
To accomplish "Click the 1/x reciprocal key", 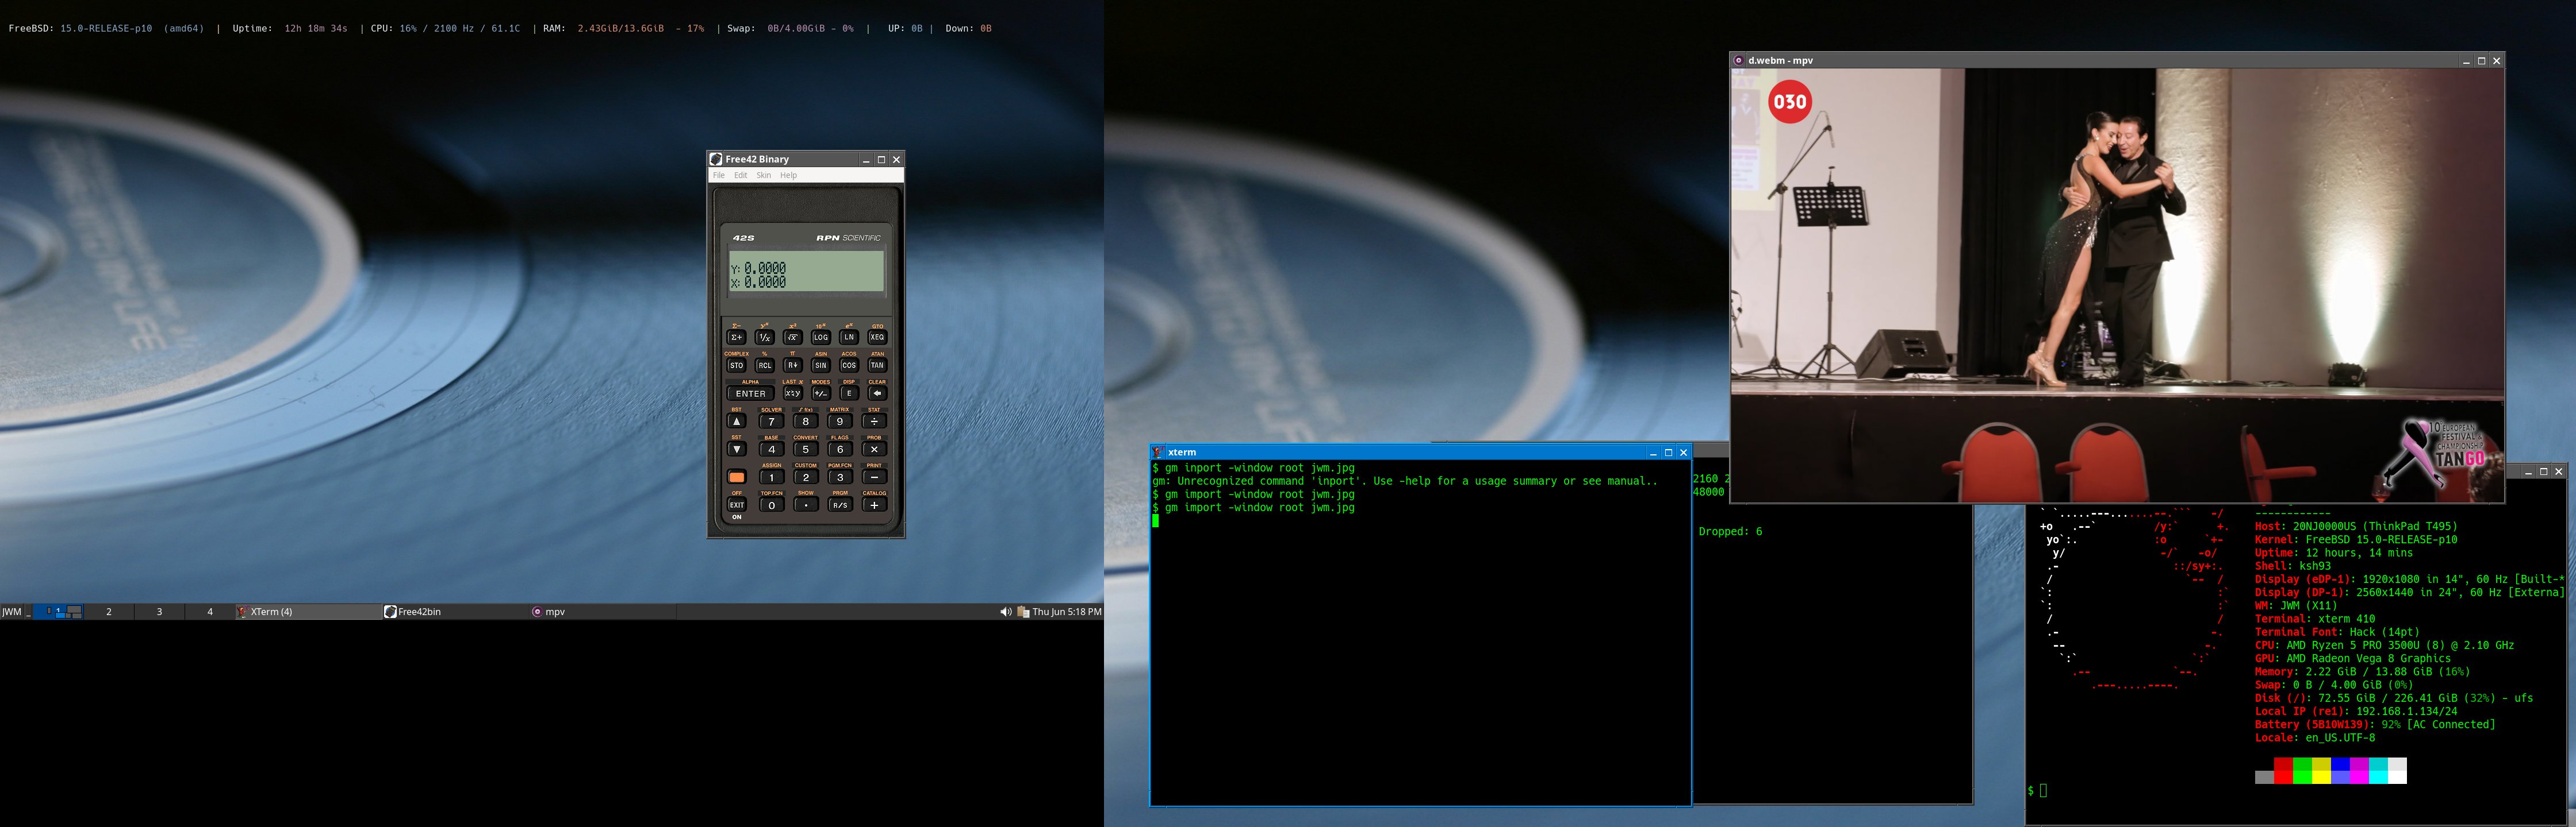I will (765, 338).
